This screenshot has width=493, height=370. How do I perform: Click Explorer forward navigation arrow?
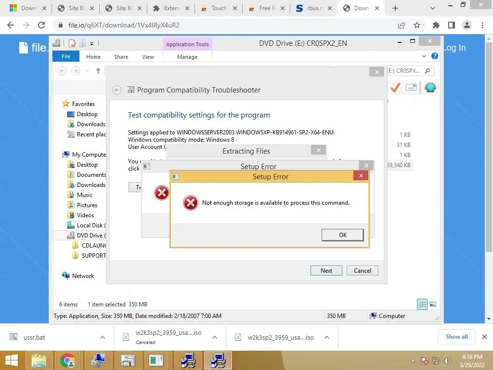pyautogui.click(x=76, y=71)
